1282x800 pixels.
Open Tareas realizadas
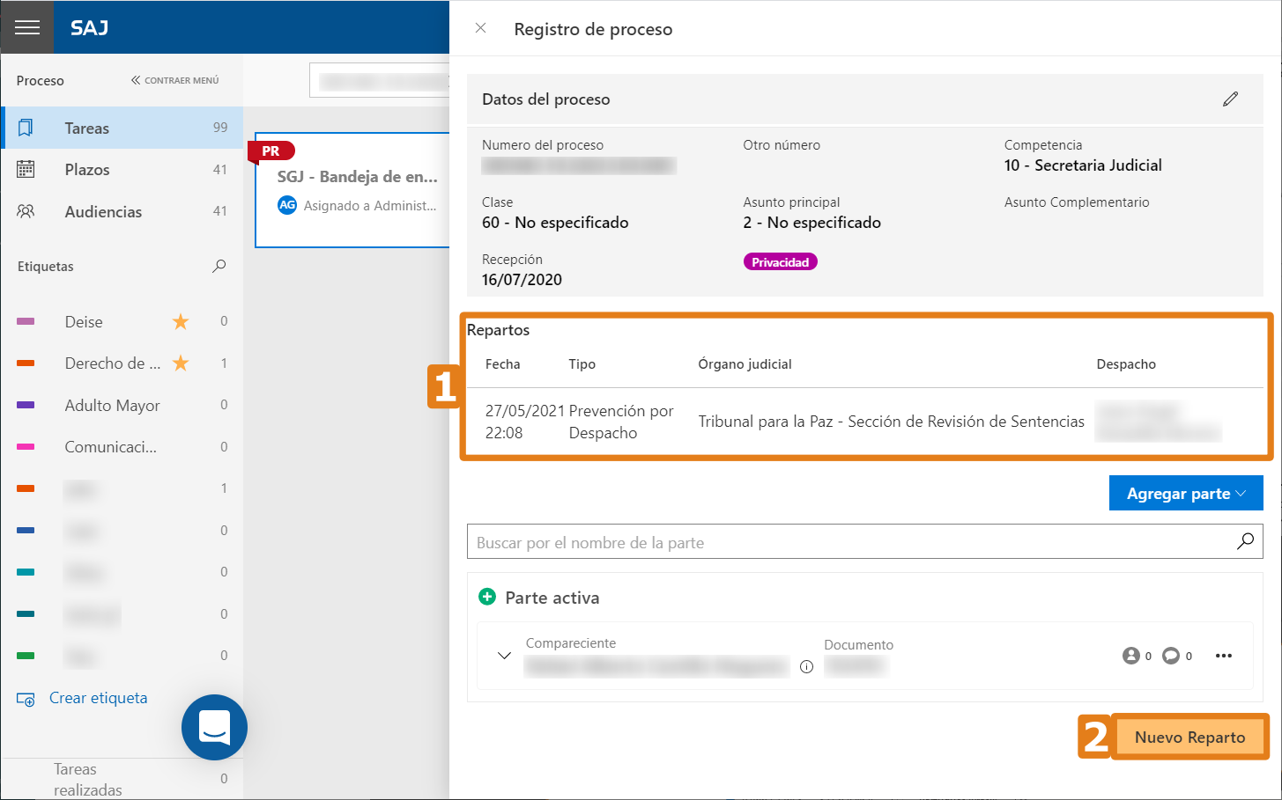pos(87,779)
